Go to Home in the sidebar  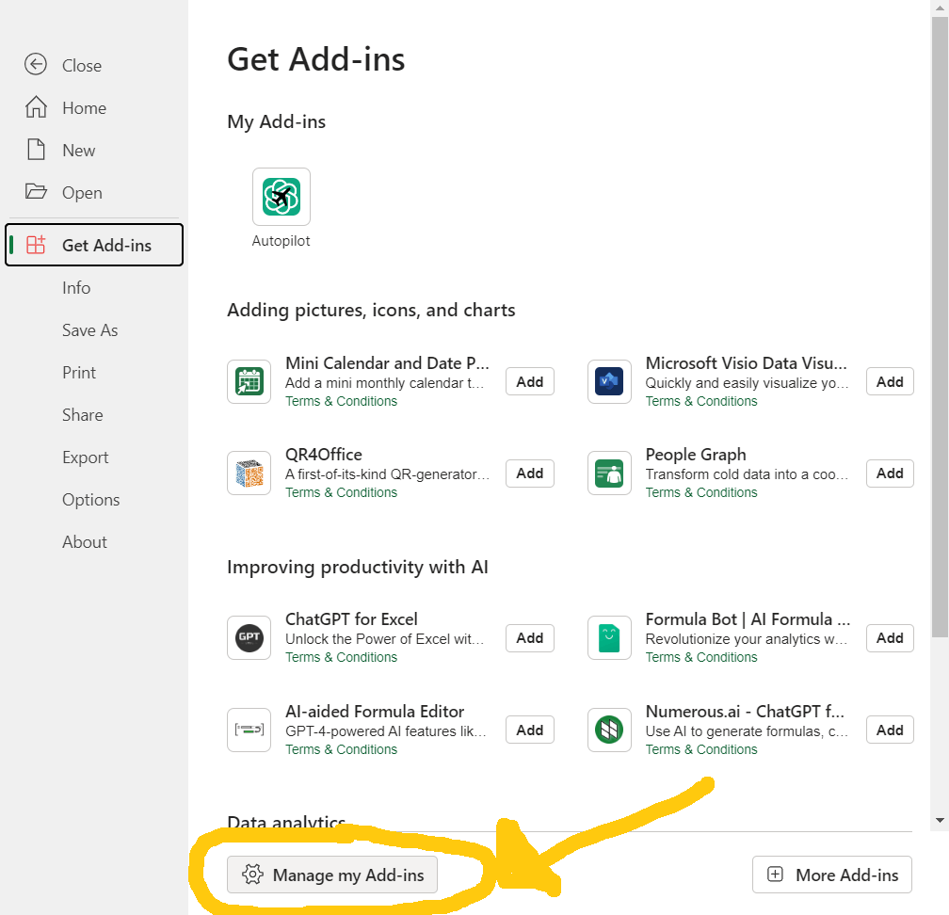pos(84,107)
